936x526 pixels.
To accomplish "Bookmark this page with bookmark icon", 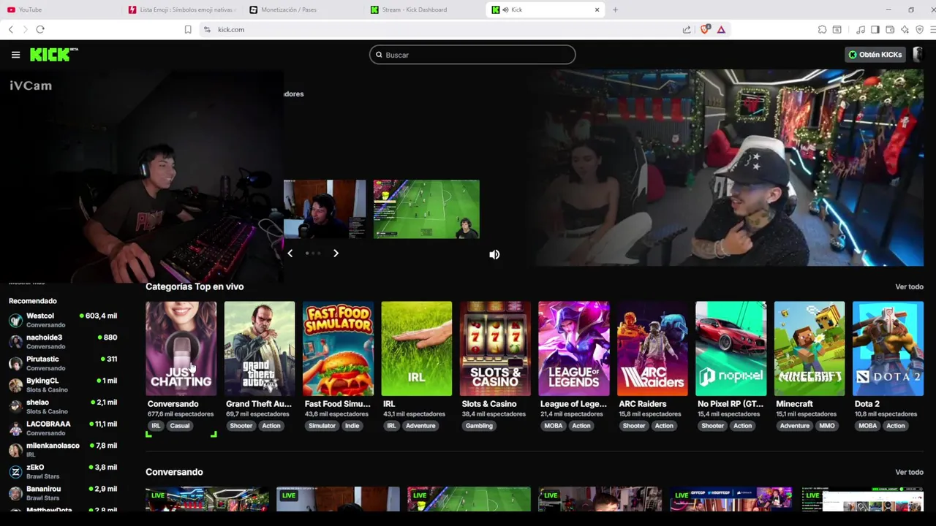I will pos(188,29).
